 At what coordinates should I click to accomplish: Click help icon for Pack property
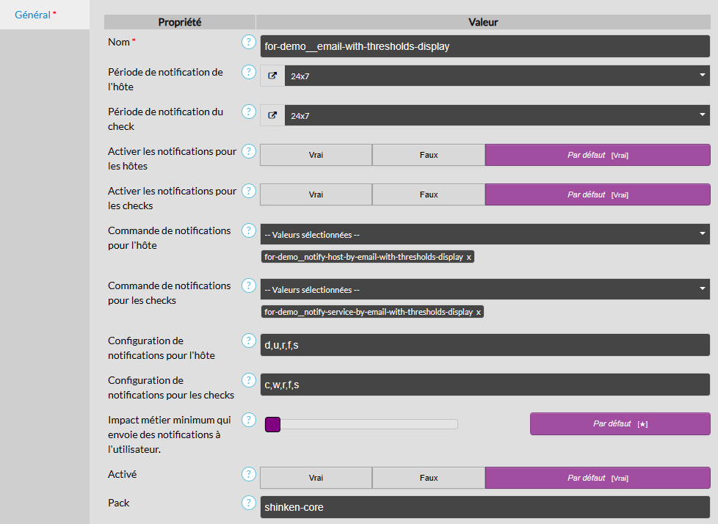click(x=248, y=503)
